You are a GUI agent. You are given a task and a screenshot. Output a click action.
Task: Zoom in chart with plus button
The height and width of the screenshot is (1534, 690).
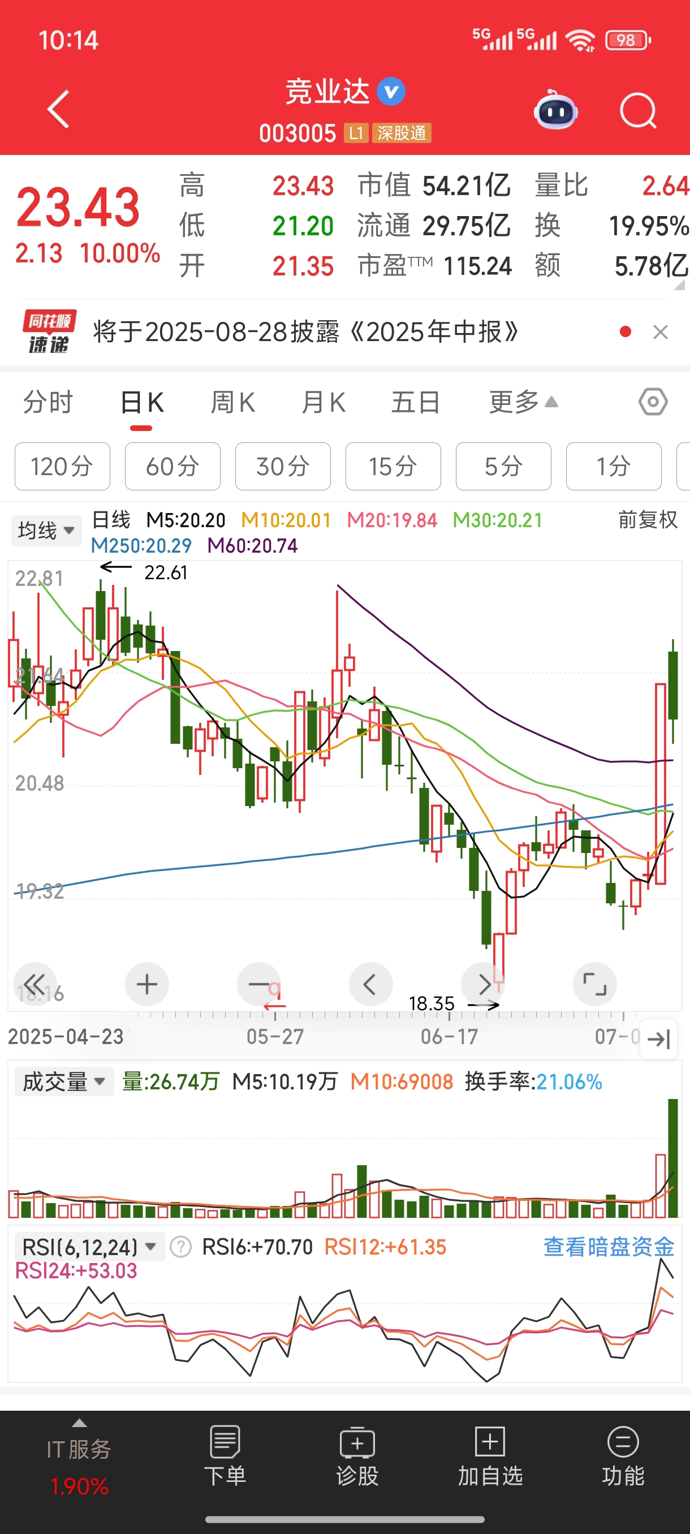[146, 984]
